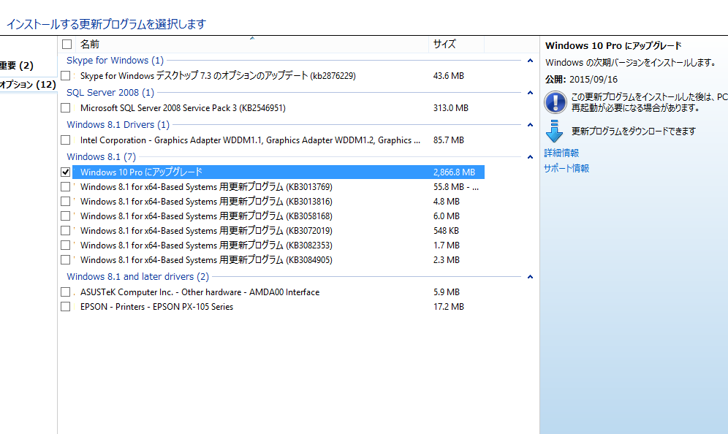Select the KB3082353 update row

tap(278, 245)
